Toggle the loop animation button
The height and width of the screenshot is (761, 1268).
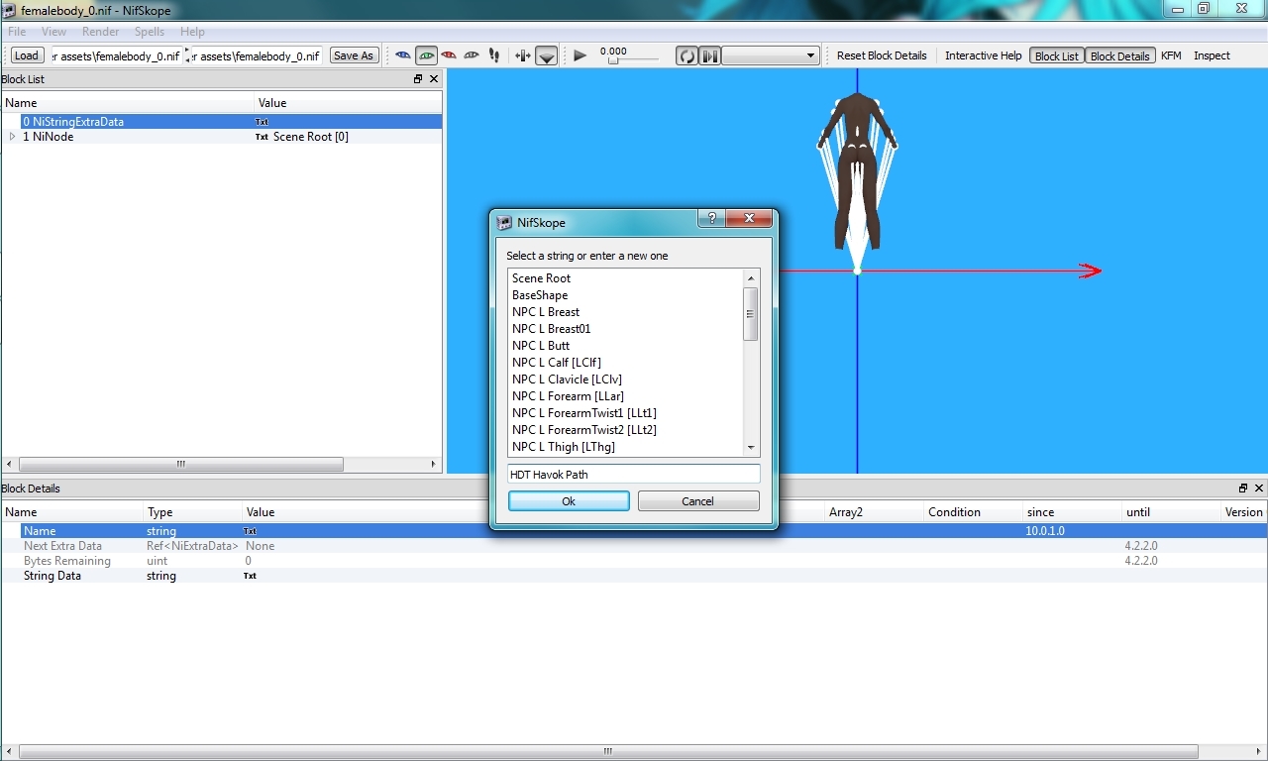[x=687, y=55]
